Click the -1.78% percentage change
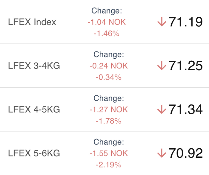 (x=109, y=121)
